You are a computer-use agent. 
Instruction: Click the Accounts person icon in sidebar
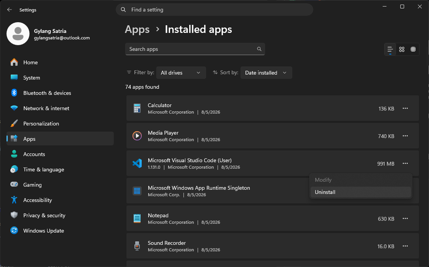click(14, 154)
